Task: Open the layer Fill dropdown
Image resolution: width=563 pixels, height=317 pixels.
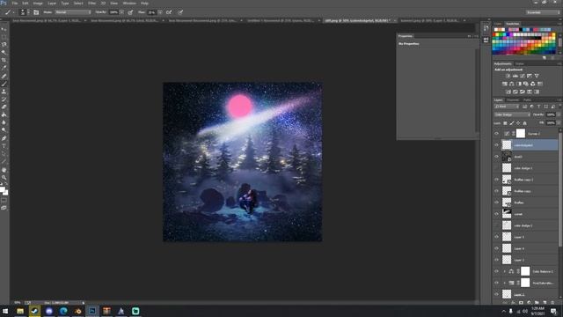Action: [558, 123]
